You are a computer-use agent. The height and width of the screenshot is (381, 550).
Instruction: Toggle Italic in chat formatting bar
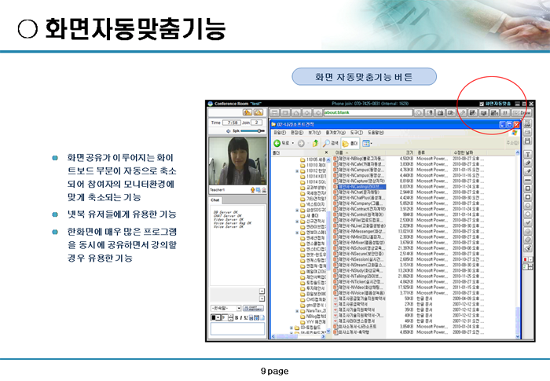pyautogui.click(x=241, y=317)
